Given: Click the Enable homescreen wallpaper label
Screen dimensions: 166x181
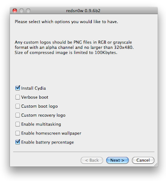Looking at the screenshot, I should tap(51, 133).
